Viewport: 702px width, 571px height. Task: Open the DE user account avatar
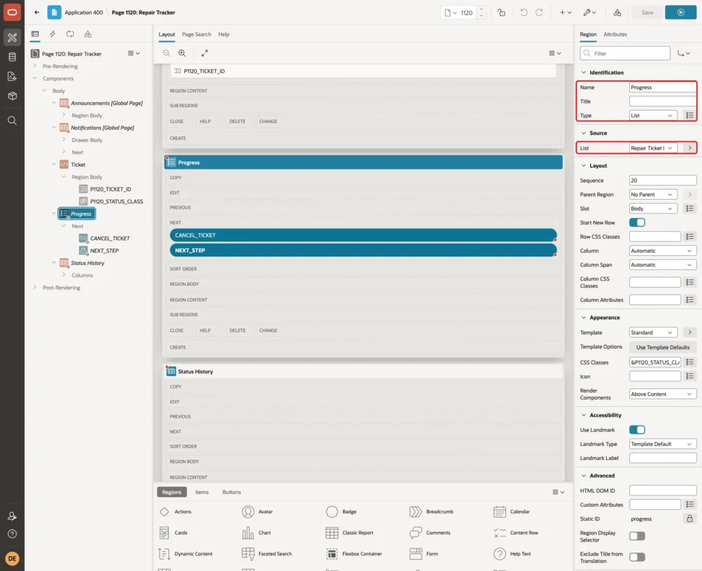coord(12,559)
